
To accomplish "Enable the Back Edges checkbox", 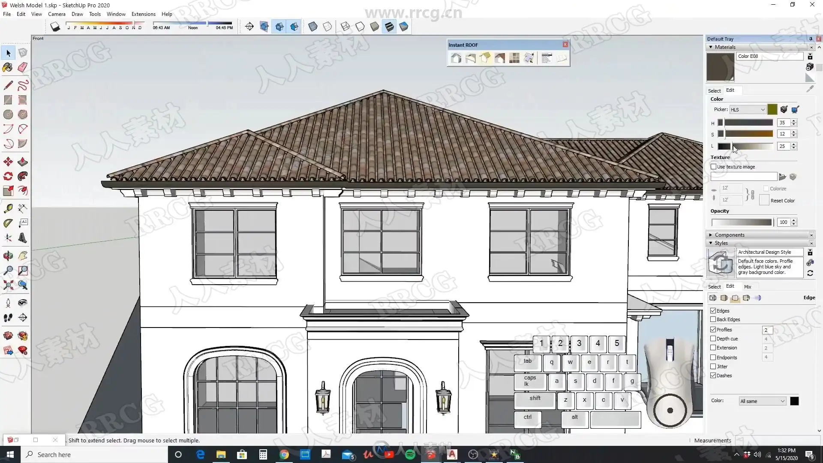I will click(713, 319).
